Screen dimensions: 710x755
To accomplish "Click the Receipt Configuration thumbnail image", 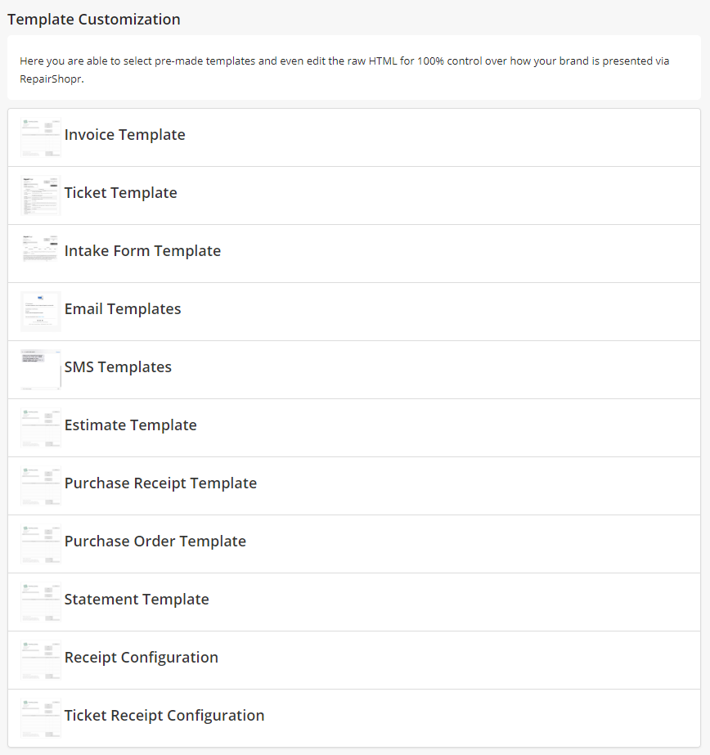I will [x=41, y=659].
